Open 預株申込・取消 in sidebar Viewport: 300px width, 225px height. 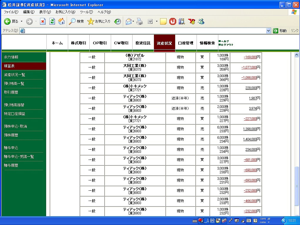coord(16,126)
